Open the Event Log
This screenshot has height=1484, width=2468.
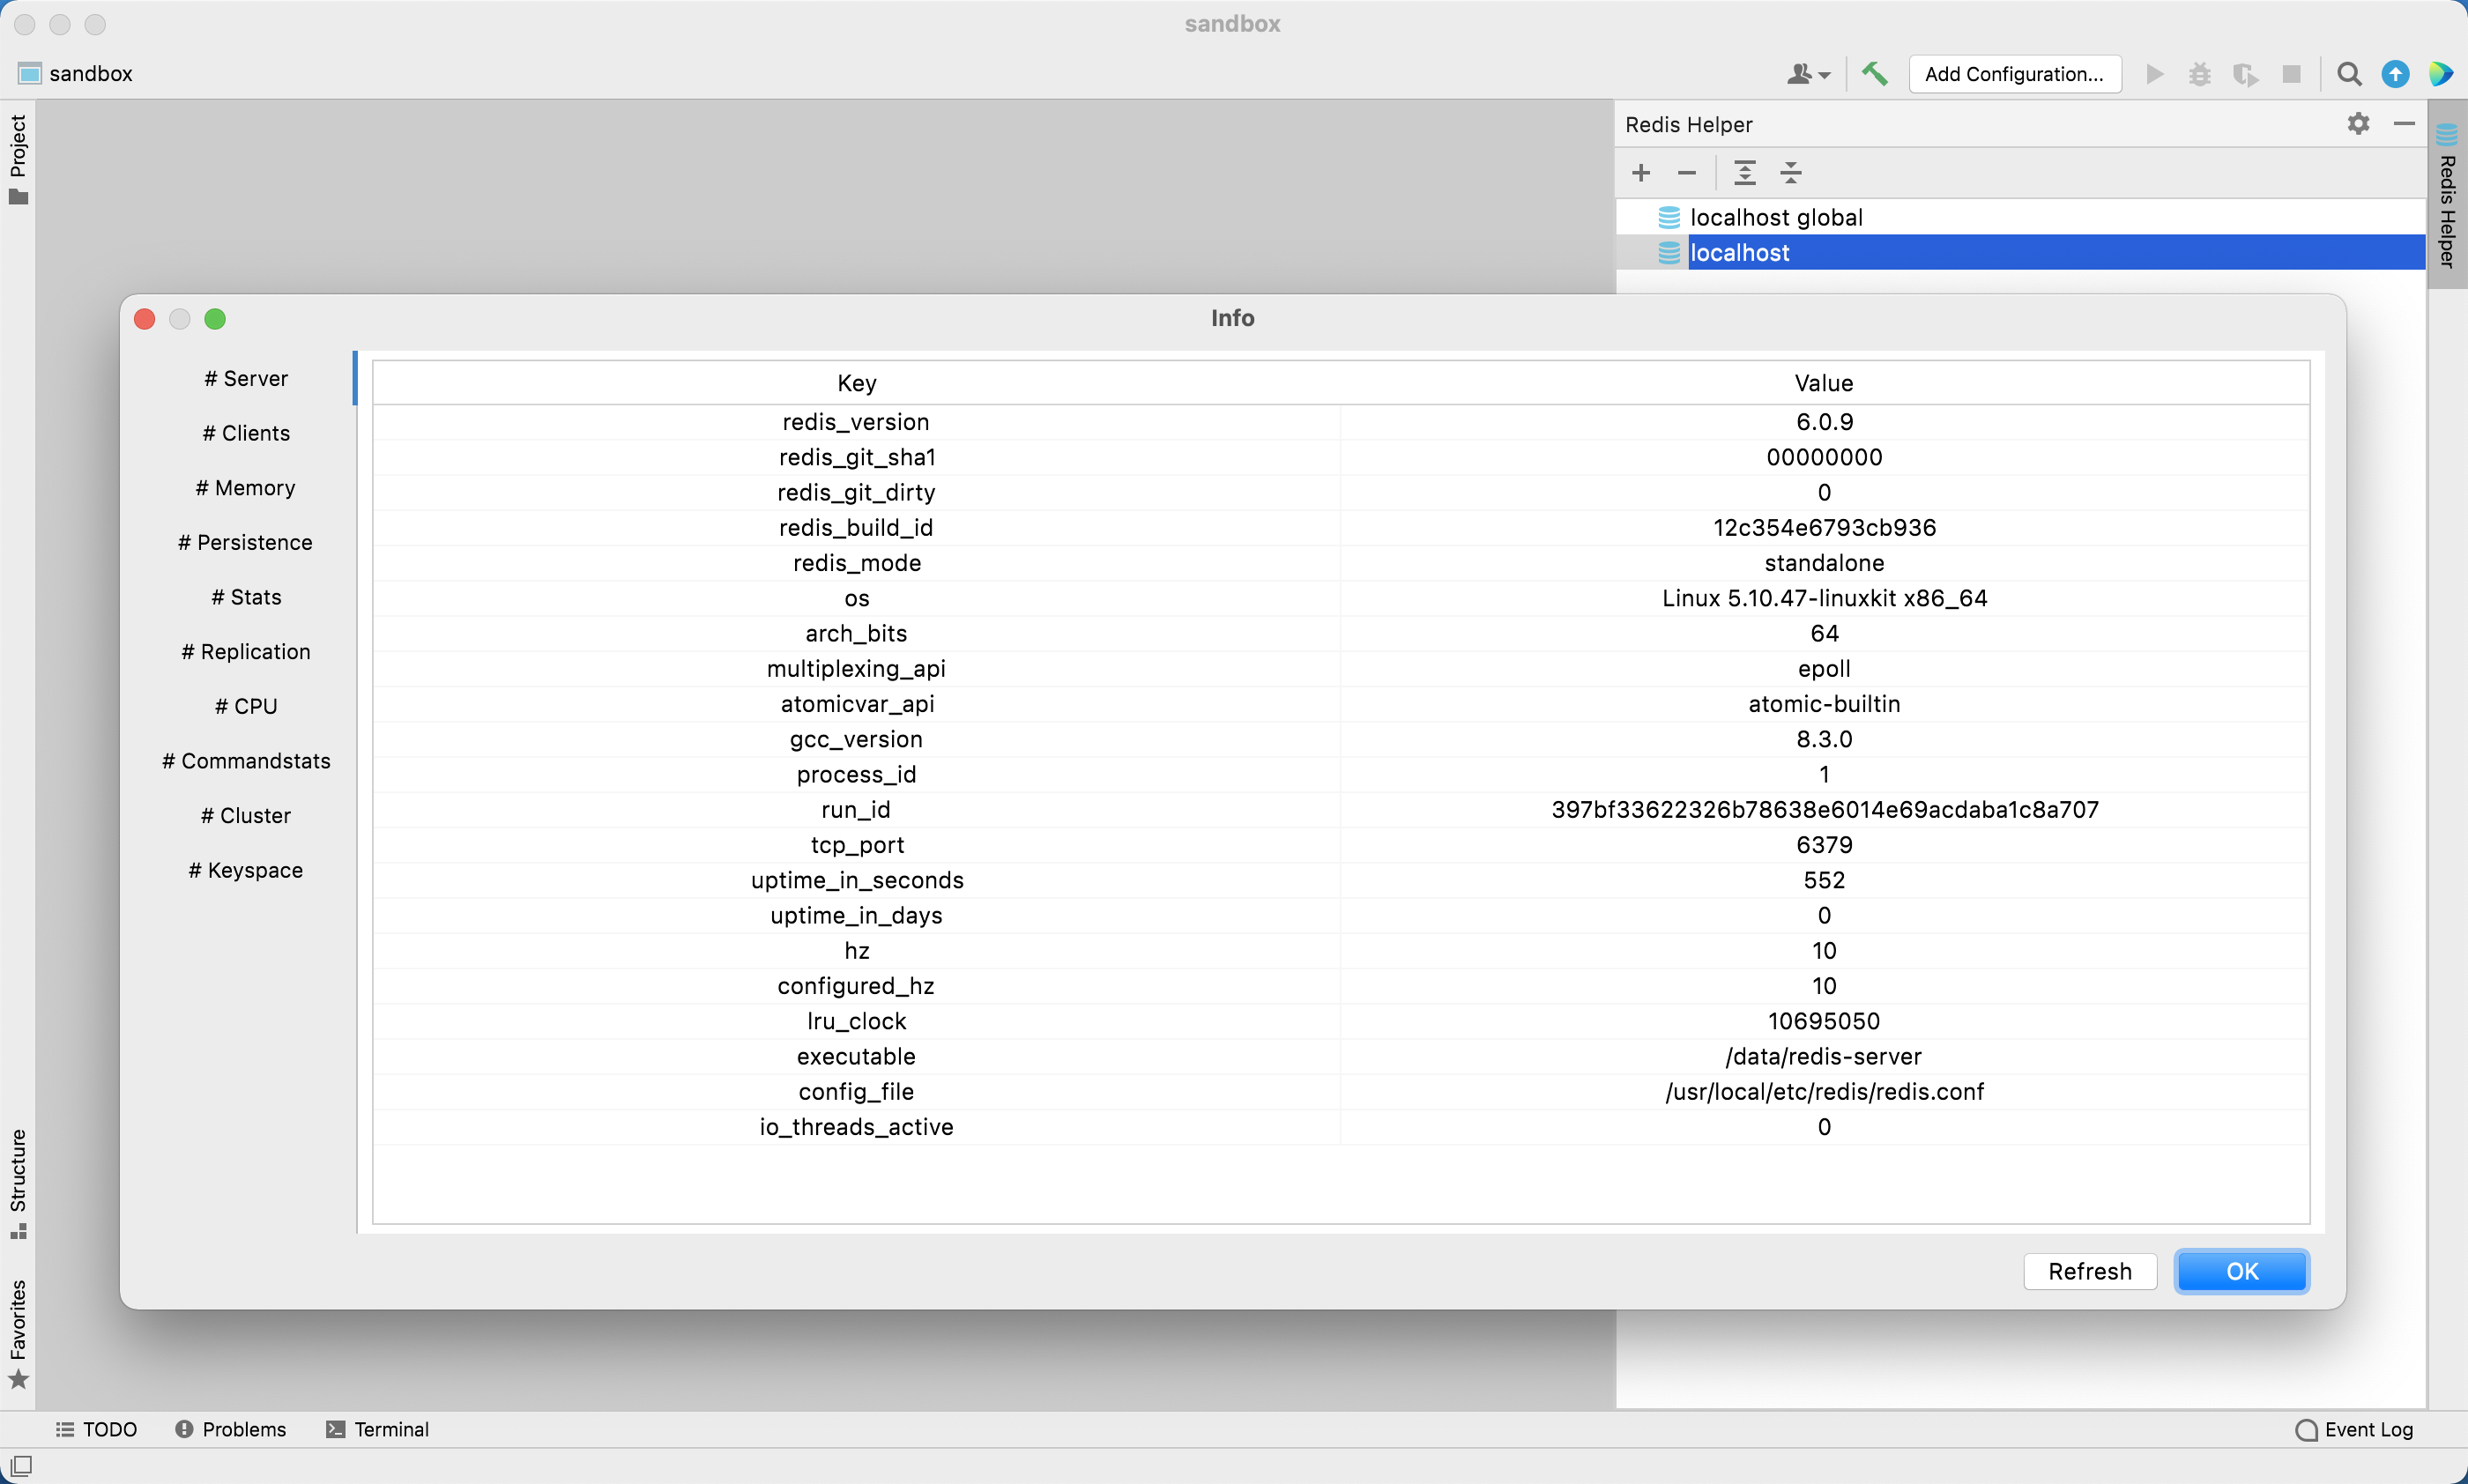(x=2355, y=1429)
